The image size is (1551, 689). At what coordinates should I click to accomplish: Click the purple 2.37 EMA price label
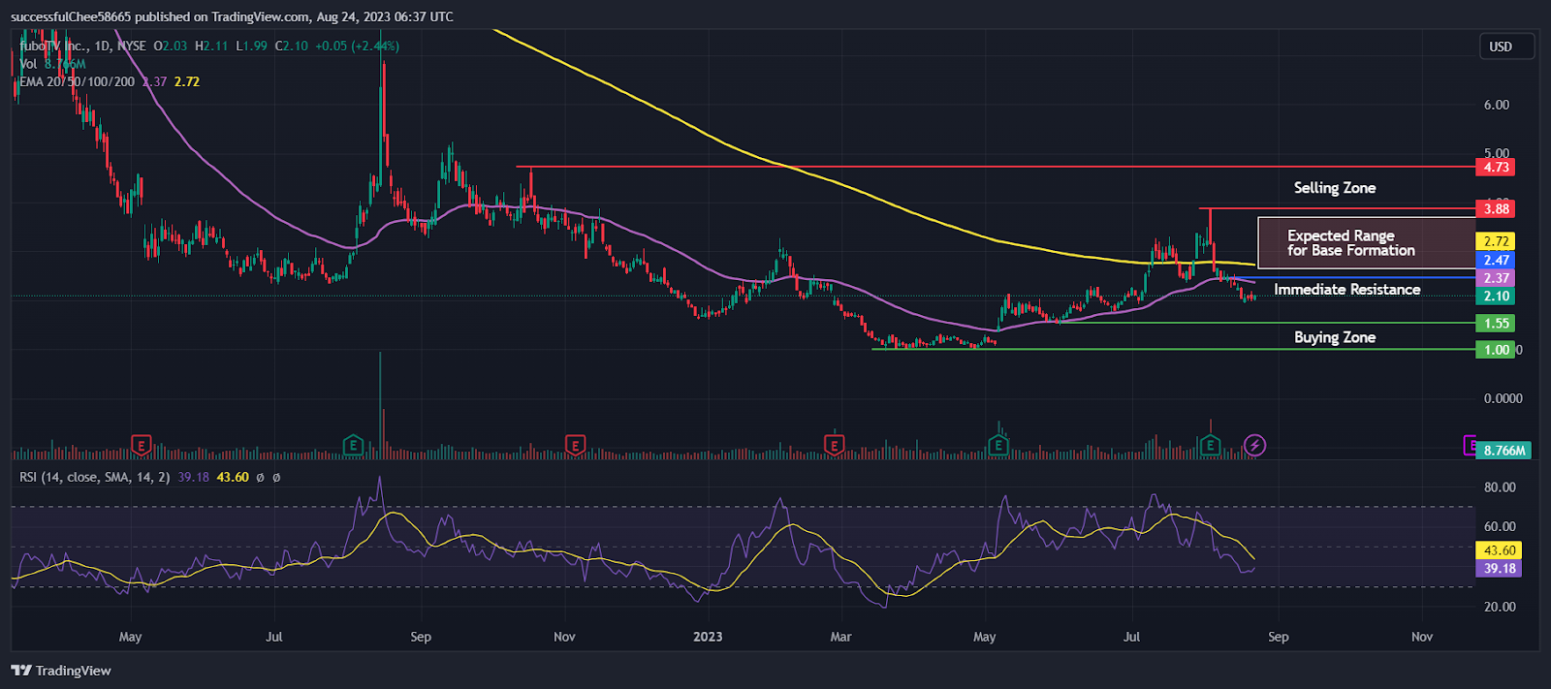coord(1496,278)
